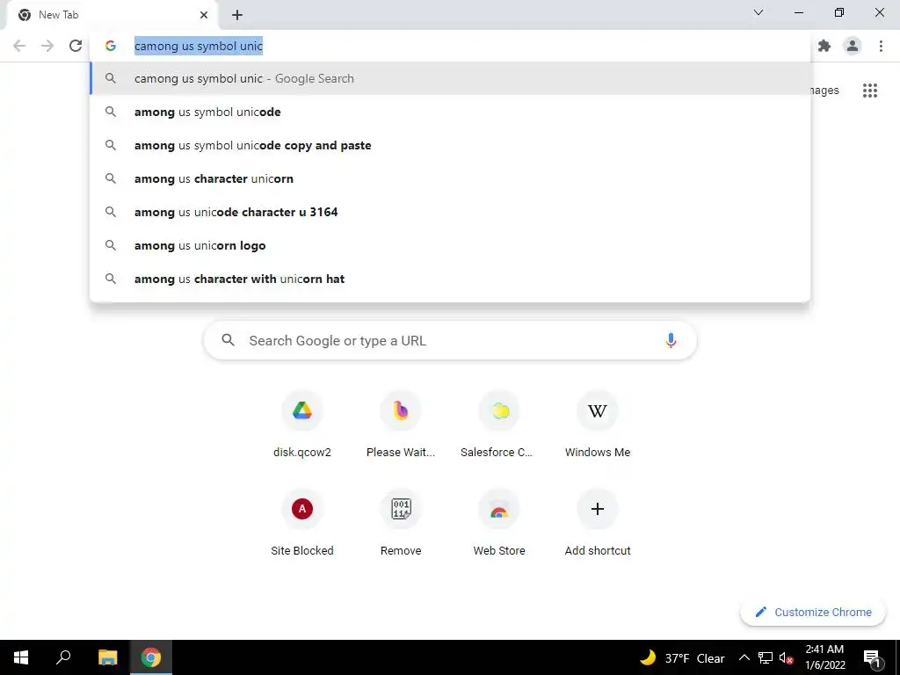Open the Remove shortcut tile

coord(401,523)
